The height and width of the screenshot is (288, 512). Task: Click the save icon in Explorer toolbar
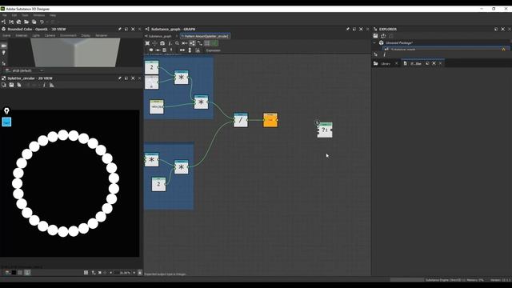pos(375,36)
